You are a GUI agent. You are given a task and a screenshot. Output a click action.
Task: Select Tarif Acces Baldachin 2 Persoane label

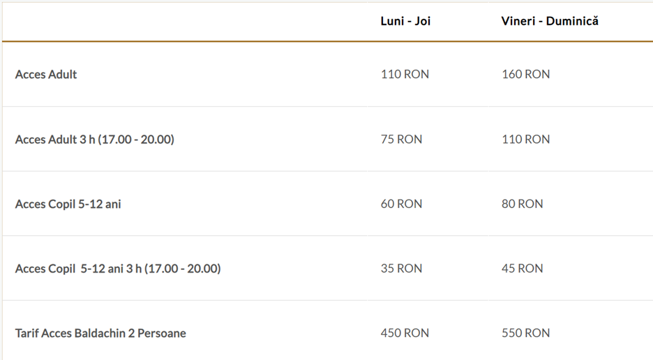(x=100, y=333)
